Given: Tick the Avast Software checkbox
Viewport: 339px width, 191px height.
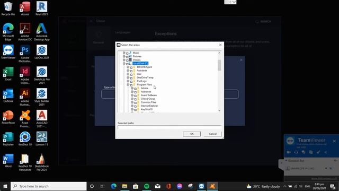Looking at the screenshot, I should pos(136,95).
